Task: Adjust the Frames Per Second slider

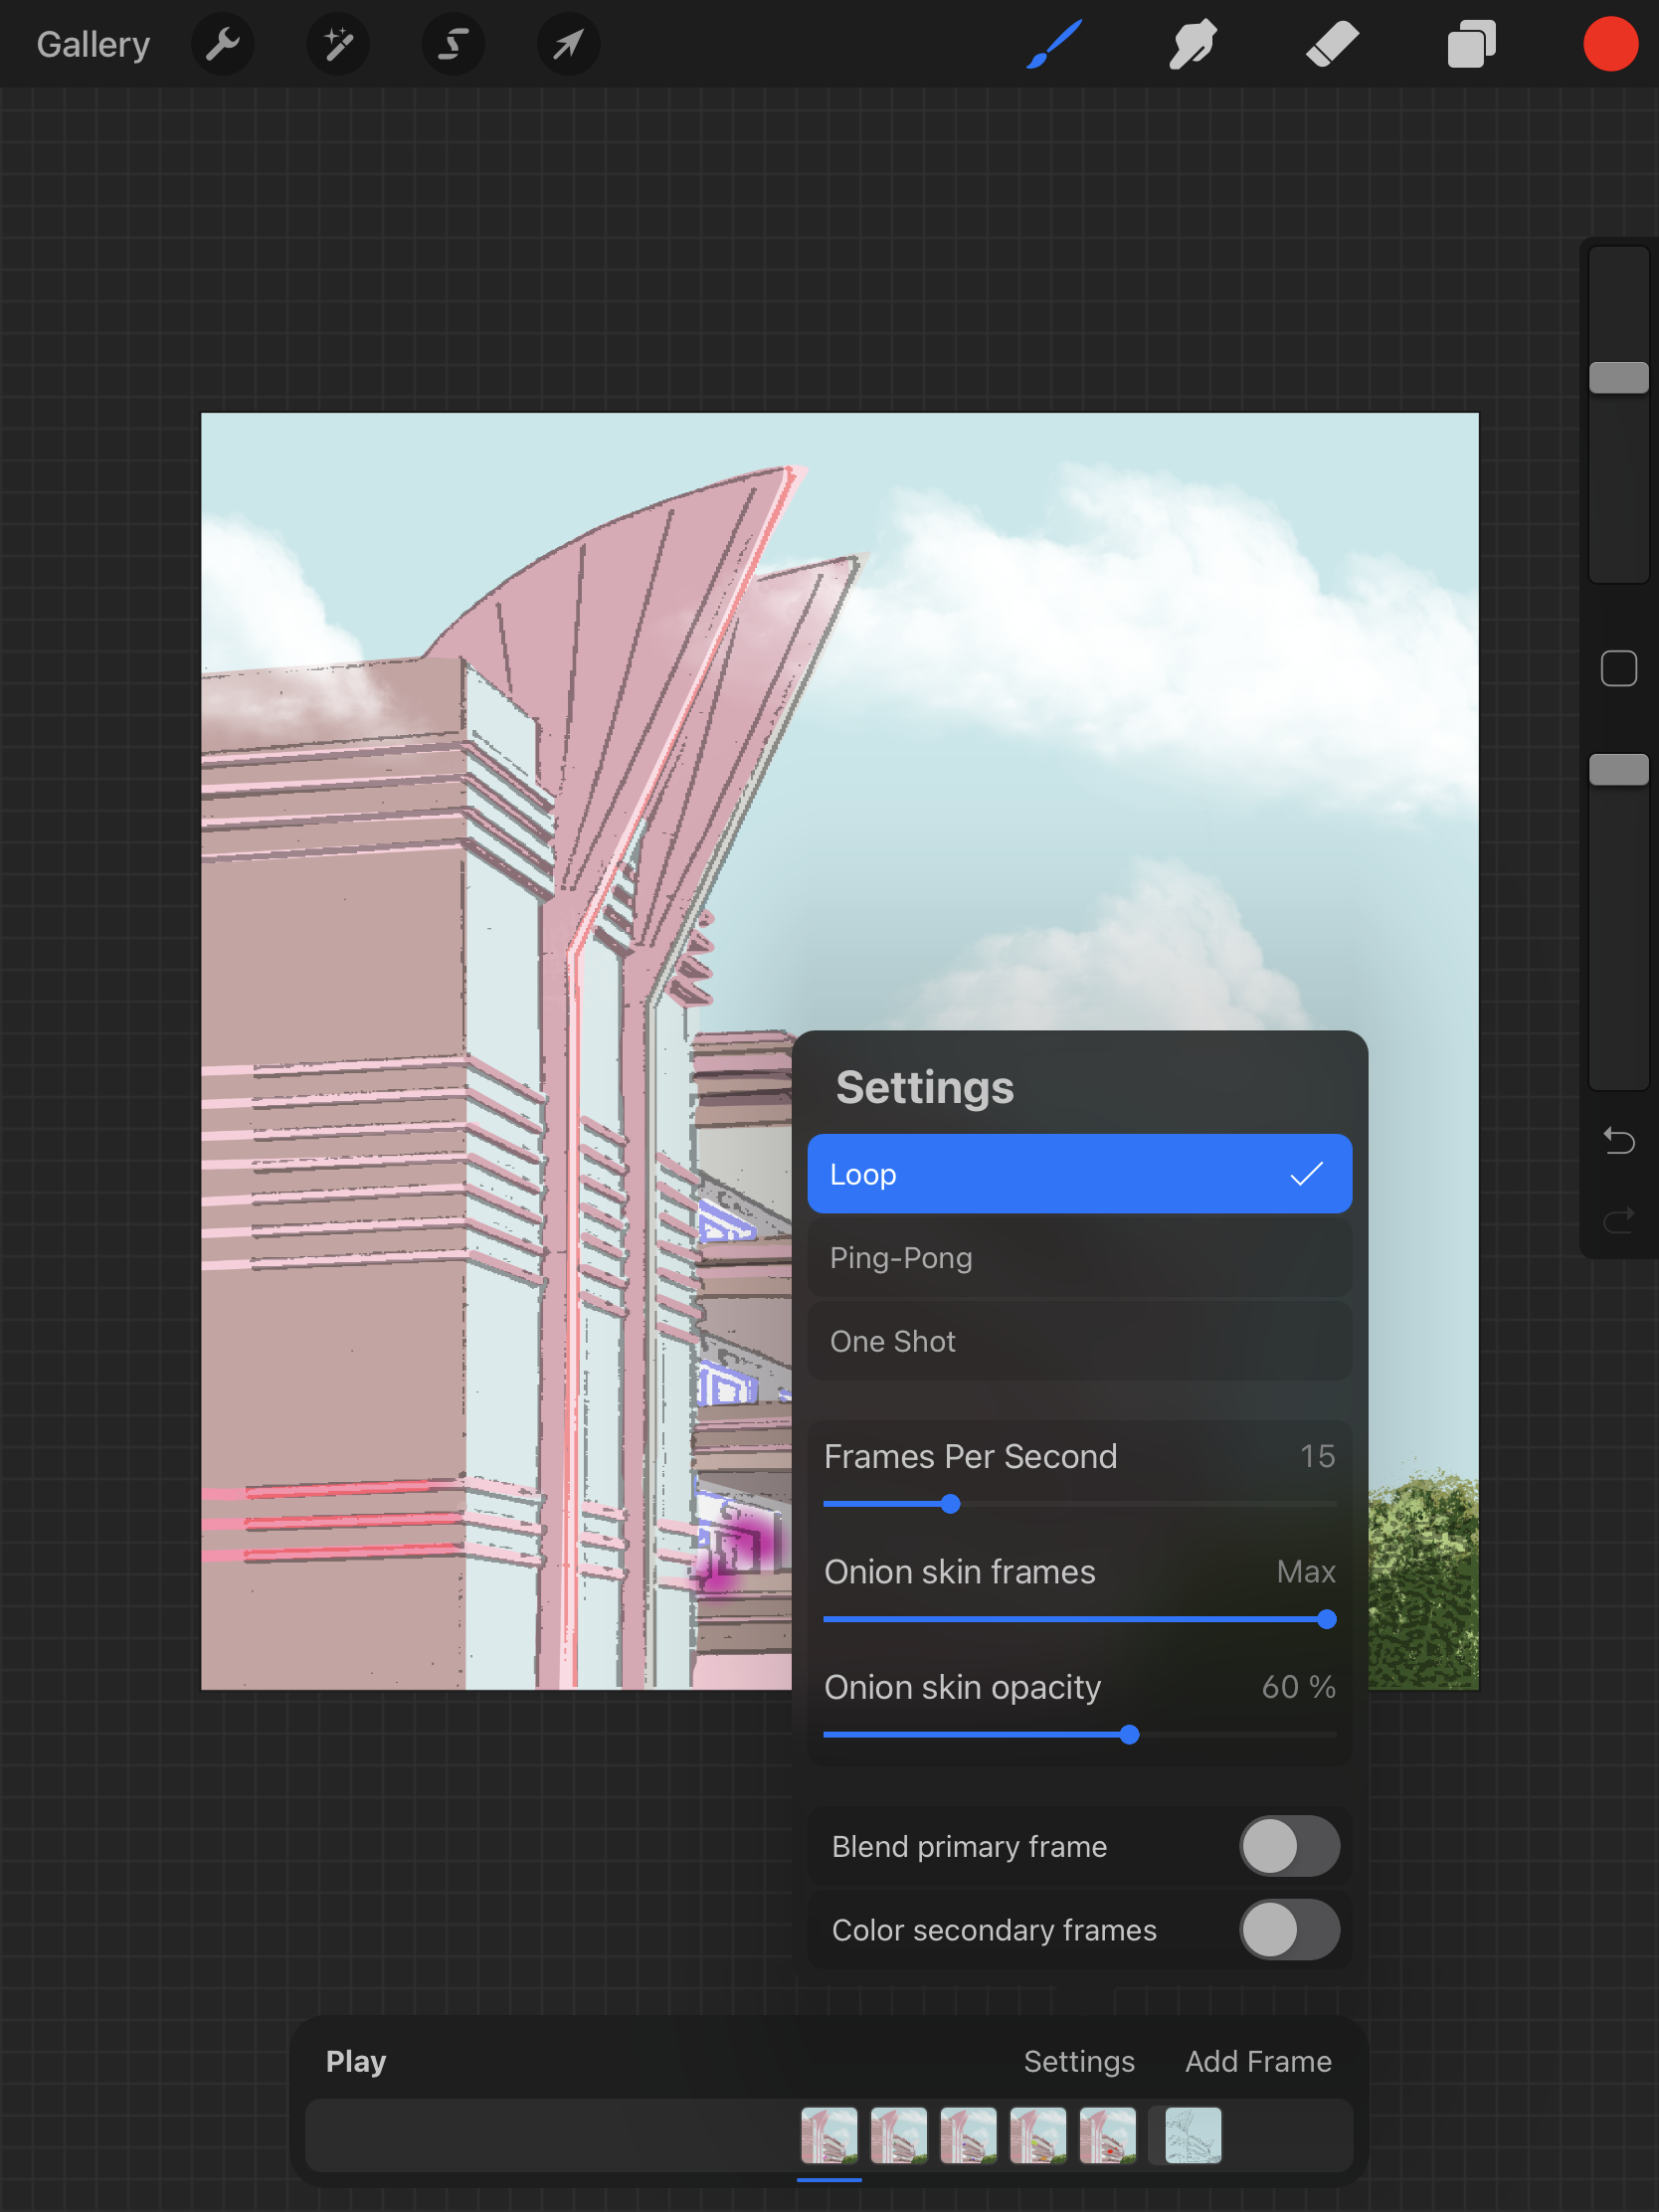Action: point(950,1504)
